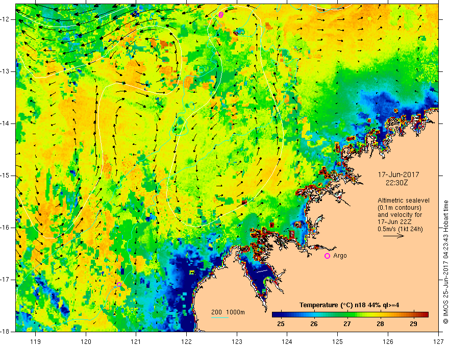Click the Altimetric sealevel description text

coord(404,200)
